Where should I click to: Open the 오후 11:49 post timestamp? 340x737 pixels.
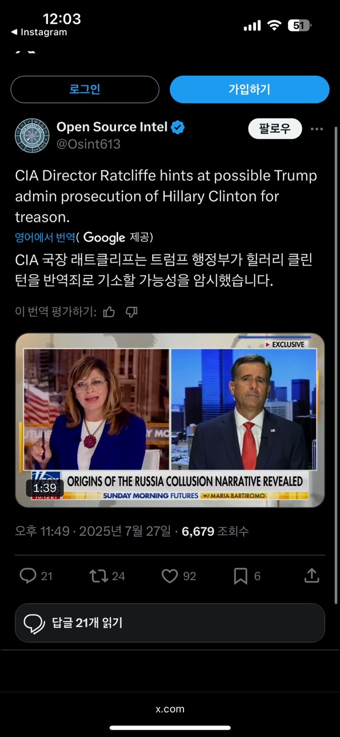tap(42, 531)
